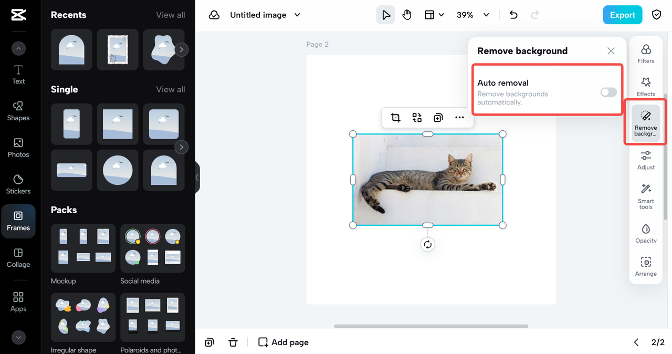Click the rotate handle below the image
Viewport: 672px width, 354px height.
click(x=428, y=244)
